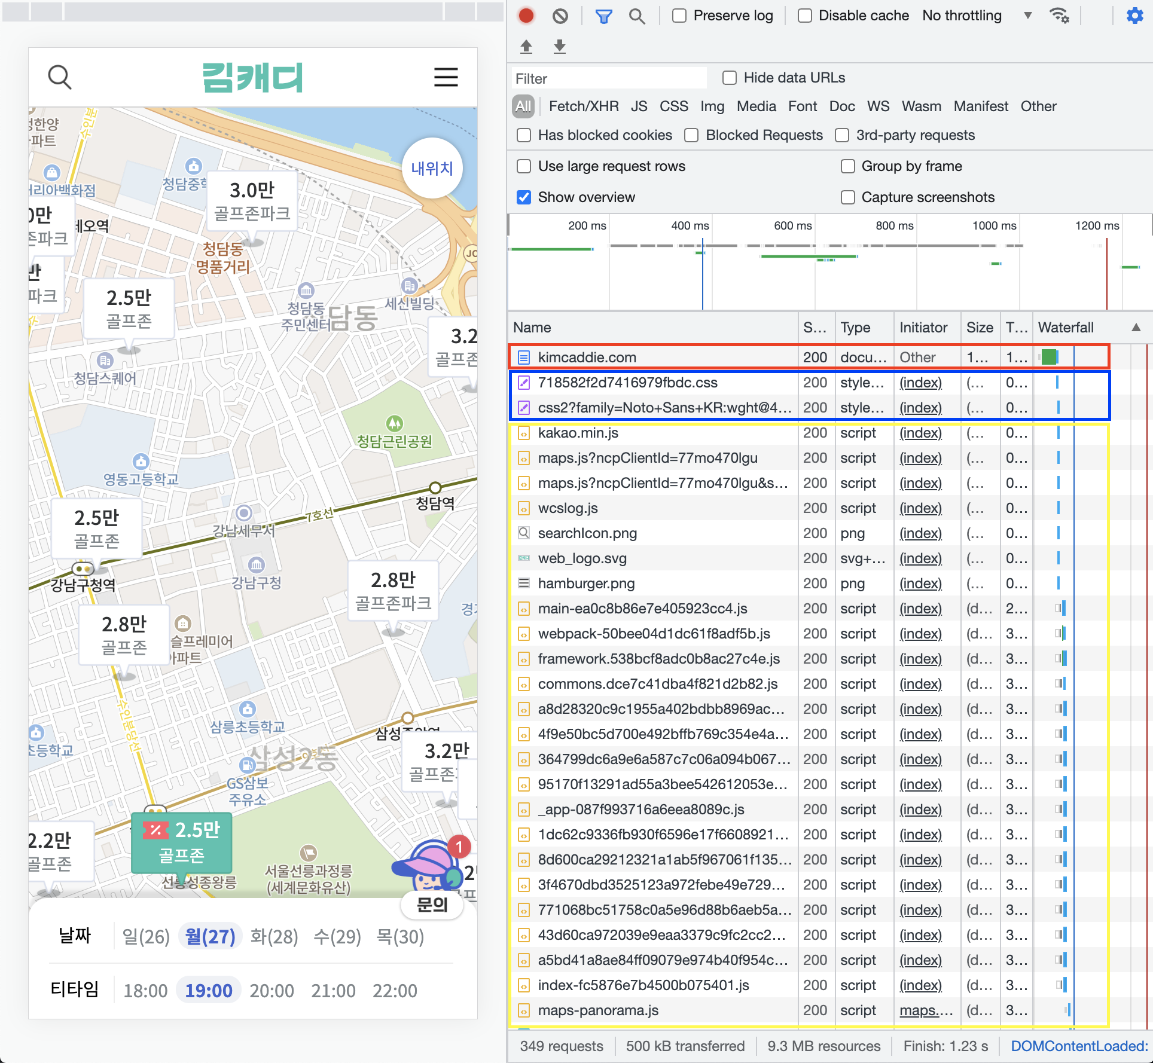The image size is (1153, 1063).
Task: Click the export HAR download arrow icon
Action: tap(560, 46)
